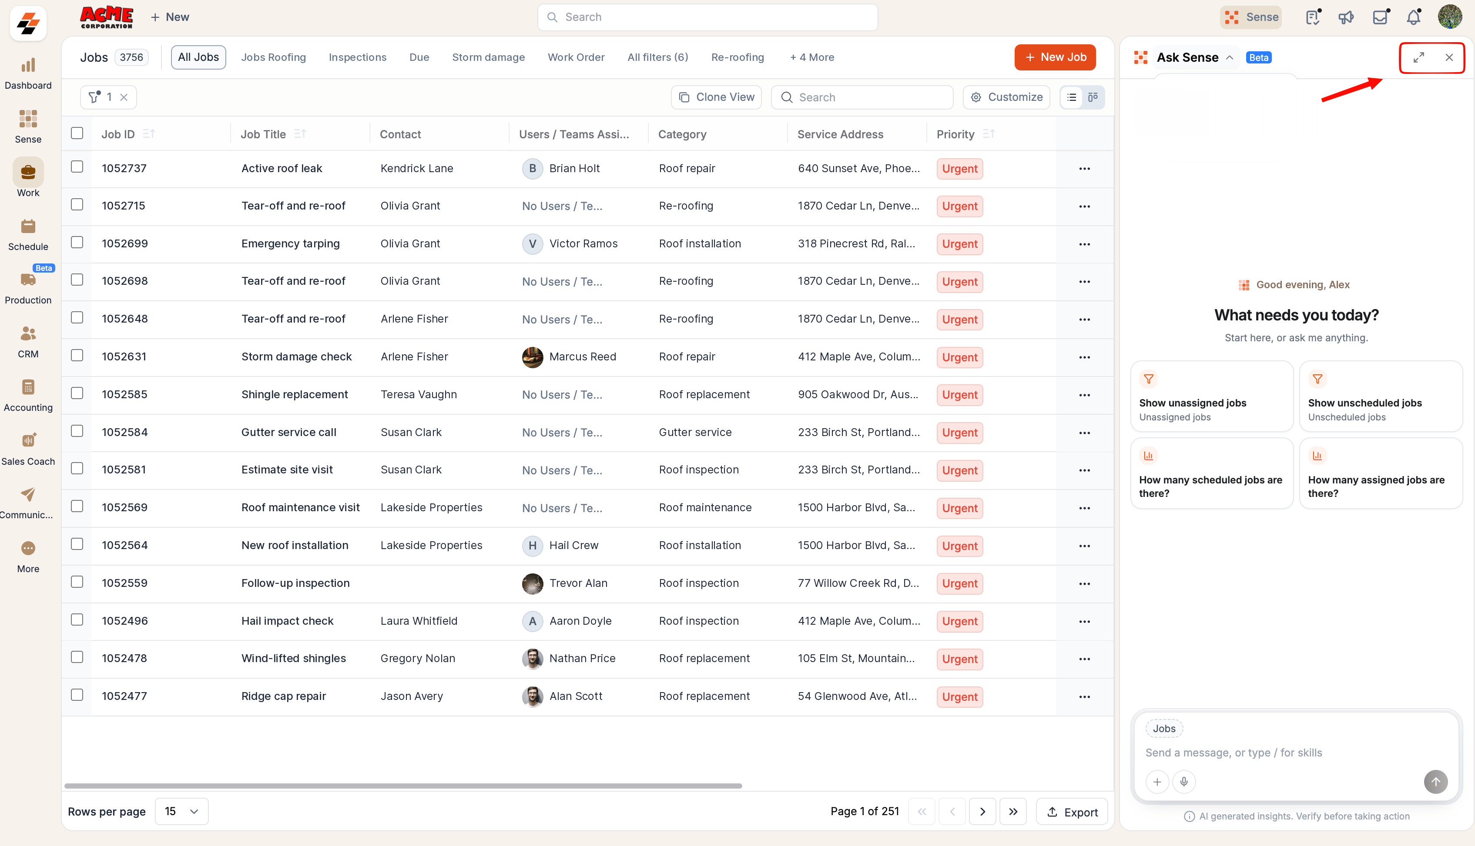The height and width of the screenshot is (846, 1475).
Task: Switch to board view icon
Action: (x=1093, y=97)
